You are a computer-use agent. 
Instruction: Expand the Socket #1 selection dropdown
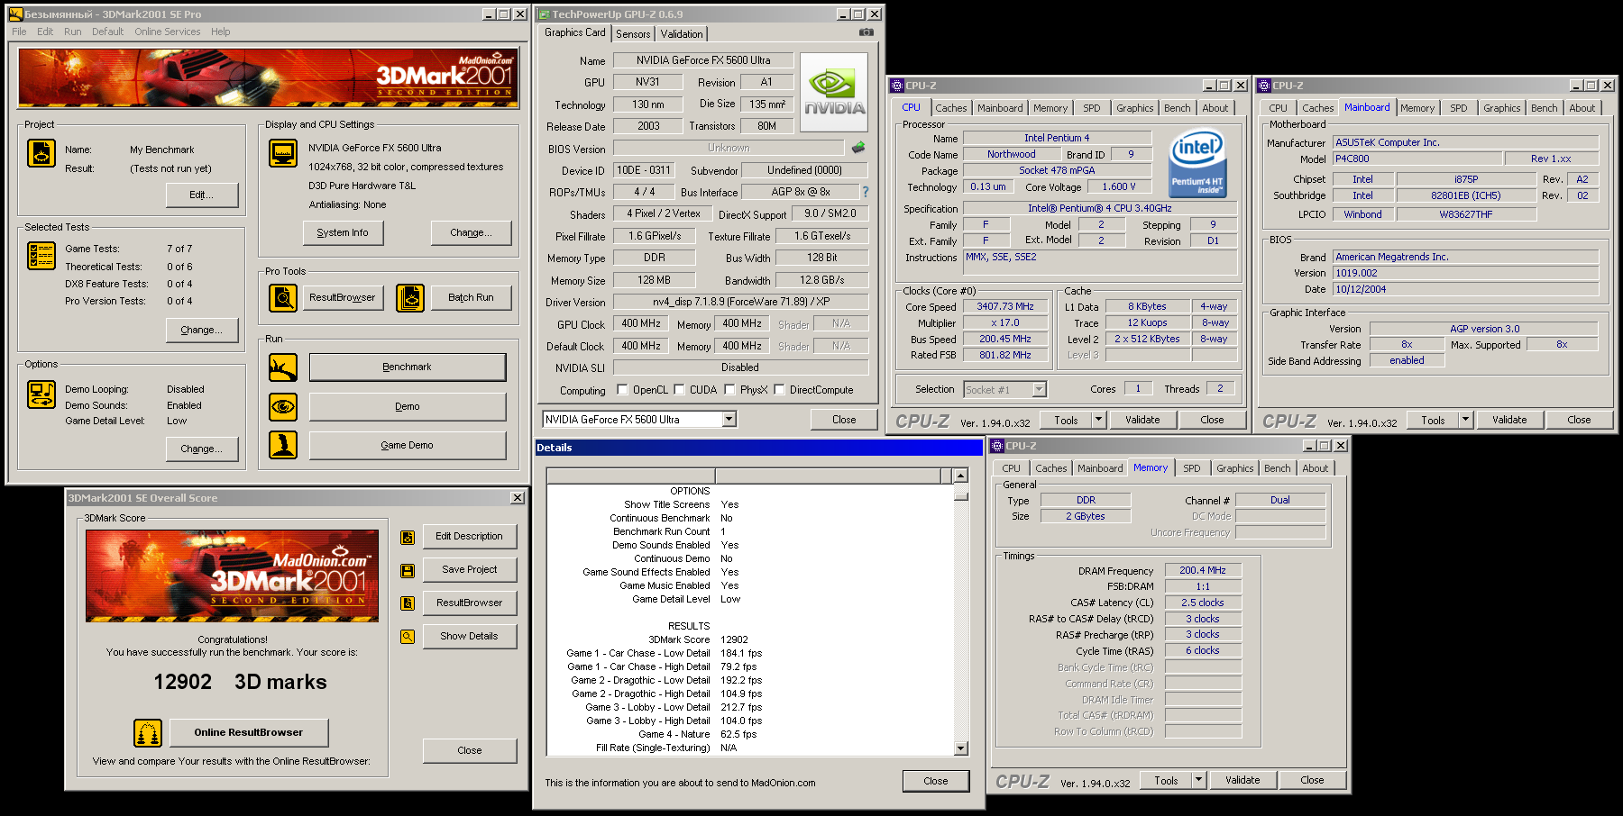click(x=1039, y=390)
